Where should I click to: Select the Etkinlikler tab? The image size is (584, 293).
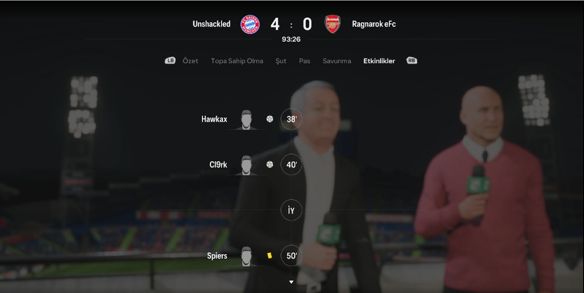point(379,61)
